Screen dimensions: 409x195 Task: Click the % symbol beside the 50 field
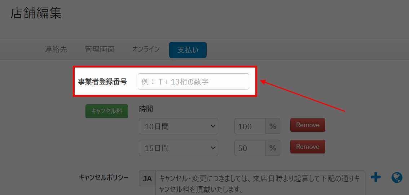(x=273, y=148)
